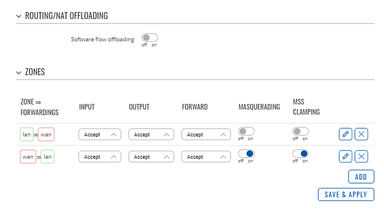Viewport: 384px width, 218px height.
Task: Delete the lan to wan zone
Action: pos(361,134)
